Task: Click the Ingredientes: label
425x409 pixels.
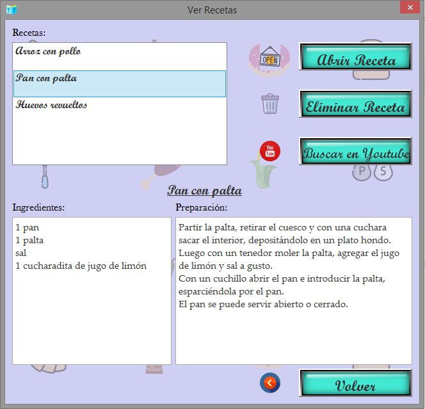Action: [38, 207]
